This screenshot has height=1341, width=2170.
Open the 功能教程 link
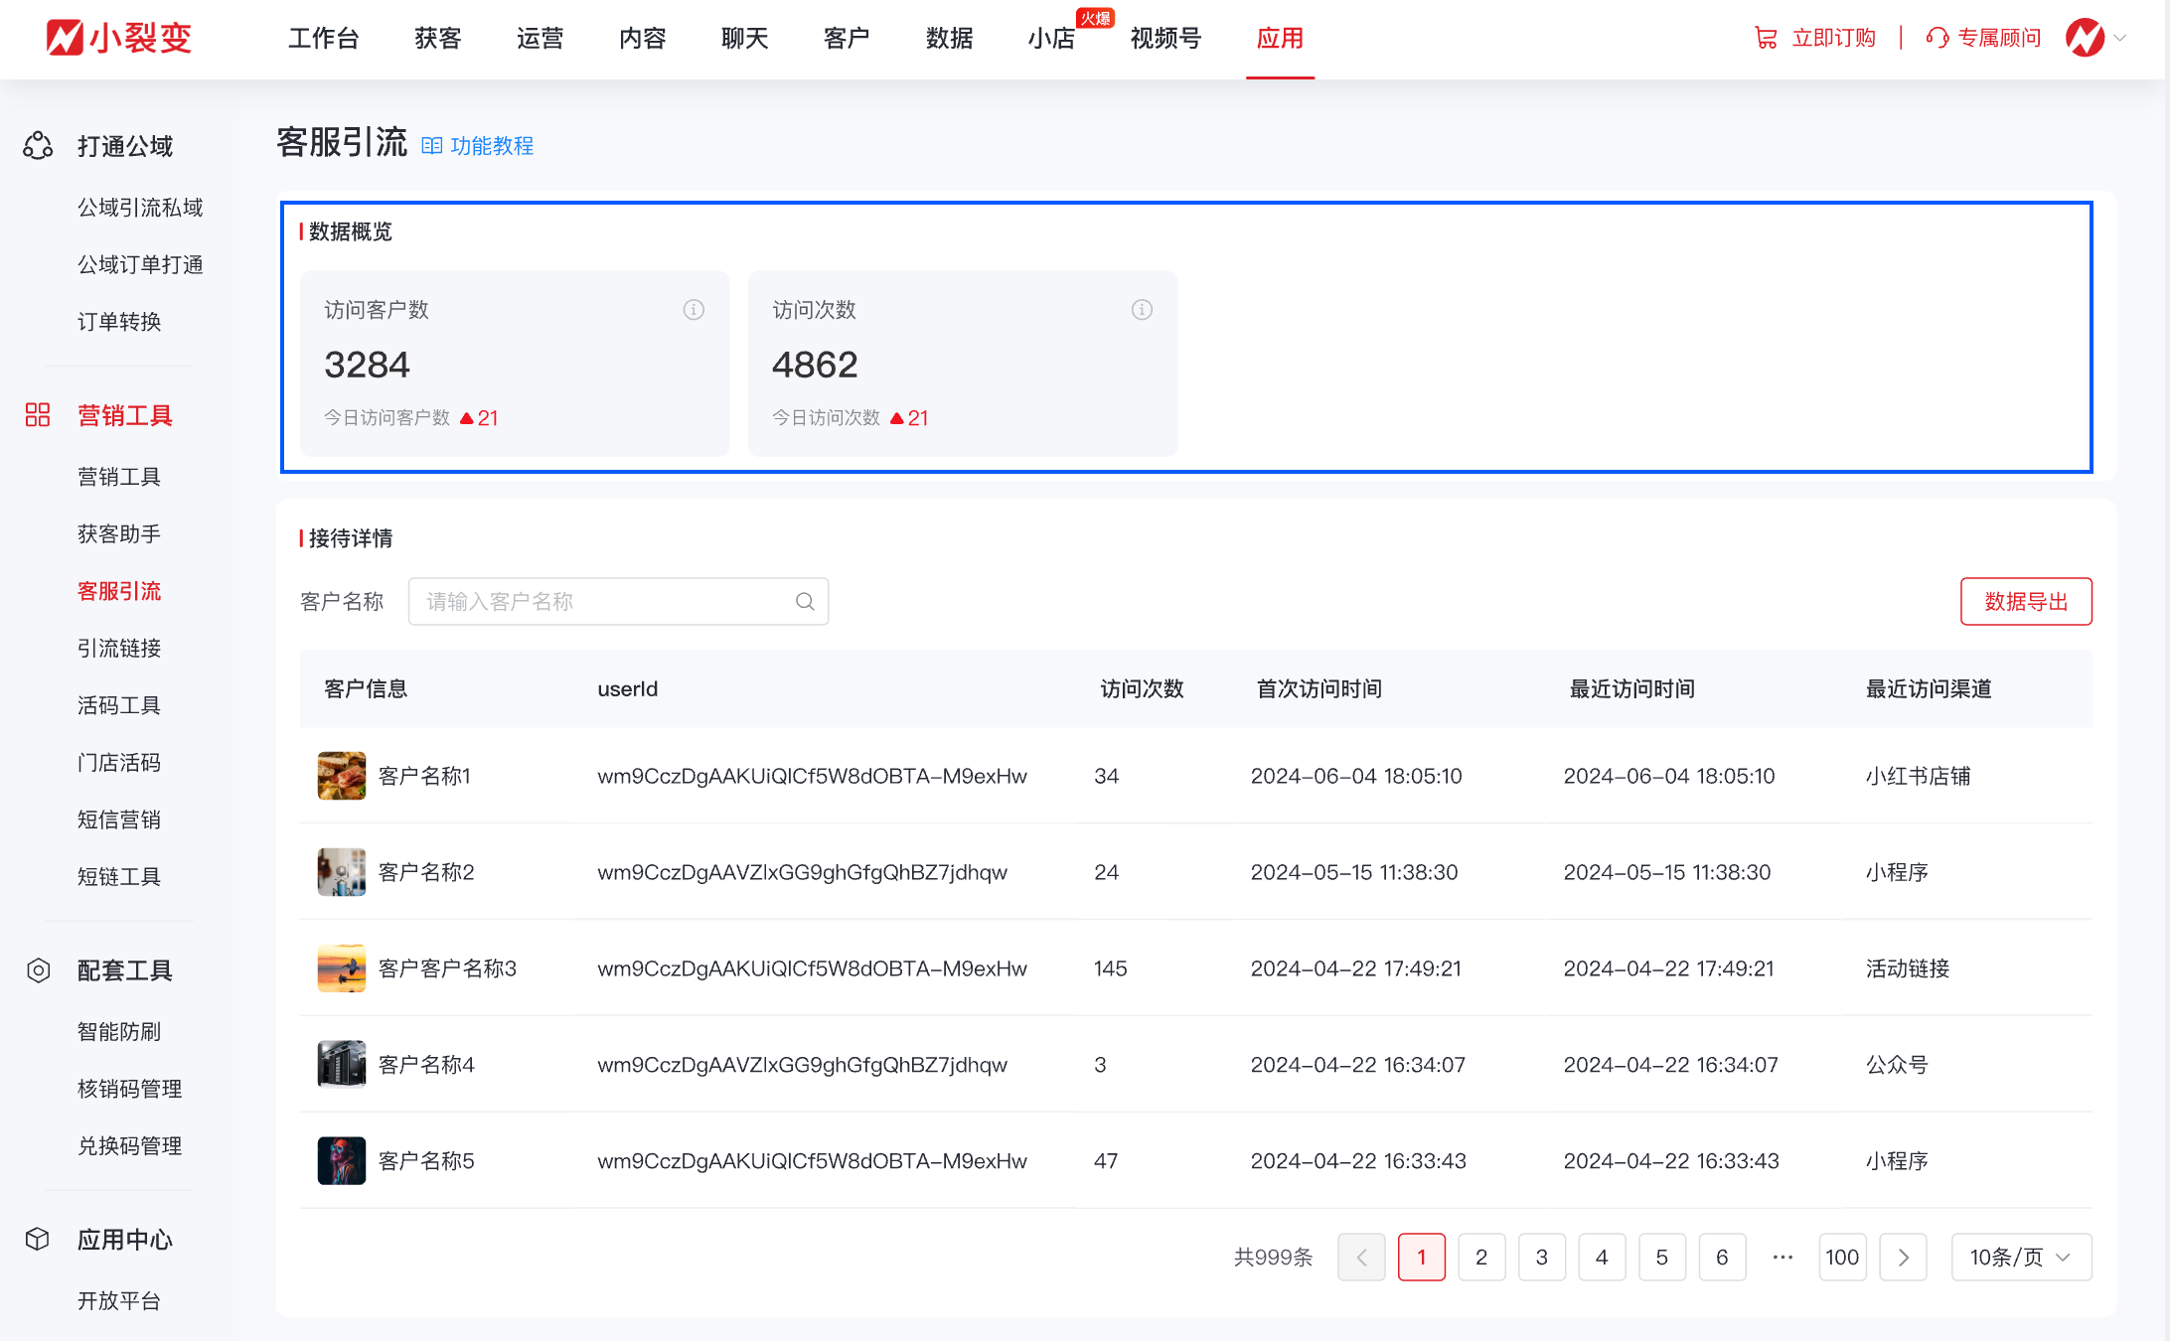(x=492, y=146)
